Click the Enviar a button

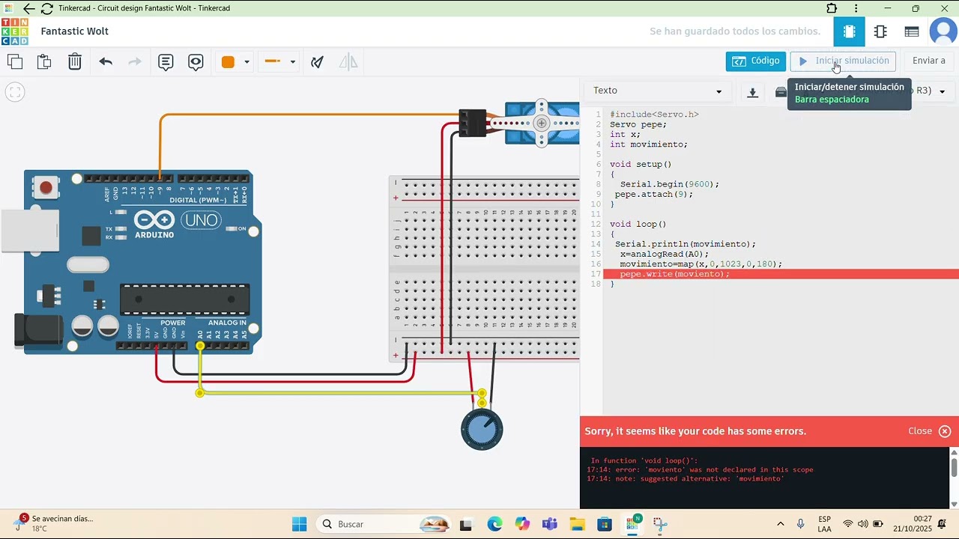929,61
